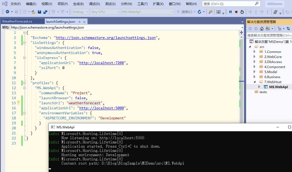Click the Solution Explorer Home icon

coord(262,29)
